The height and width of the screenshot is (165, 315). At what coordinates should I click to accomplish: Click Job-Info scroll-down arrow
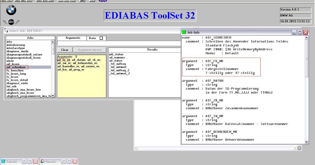click(x=307, y=142)
